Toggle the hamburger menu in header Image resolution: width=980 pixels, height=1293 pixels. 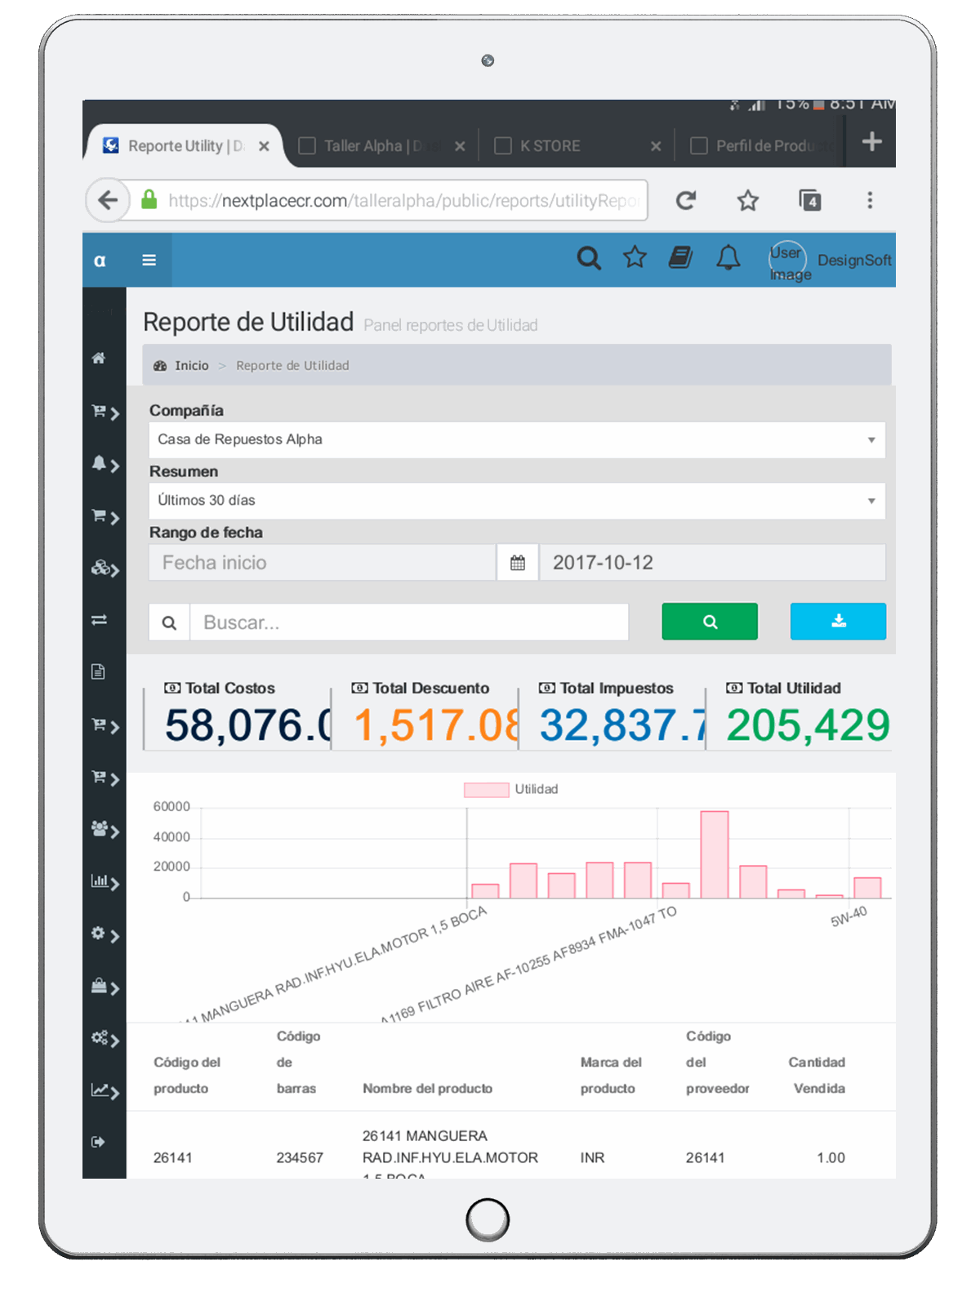[149, 260]
